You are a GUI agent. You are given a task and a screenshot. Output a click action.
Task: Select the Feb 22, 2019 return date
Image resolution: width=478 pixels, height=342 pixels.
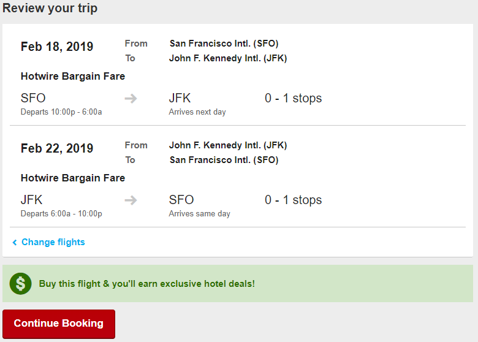pyautogui.click(x=57, y=148)
